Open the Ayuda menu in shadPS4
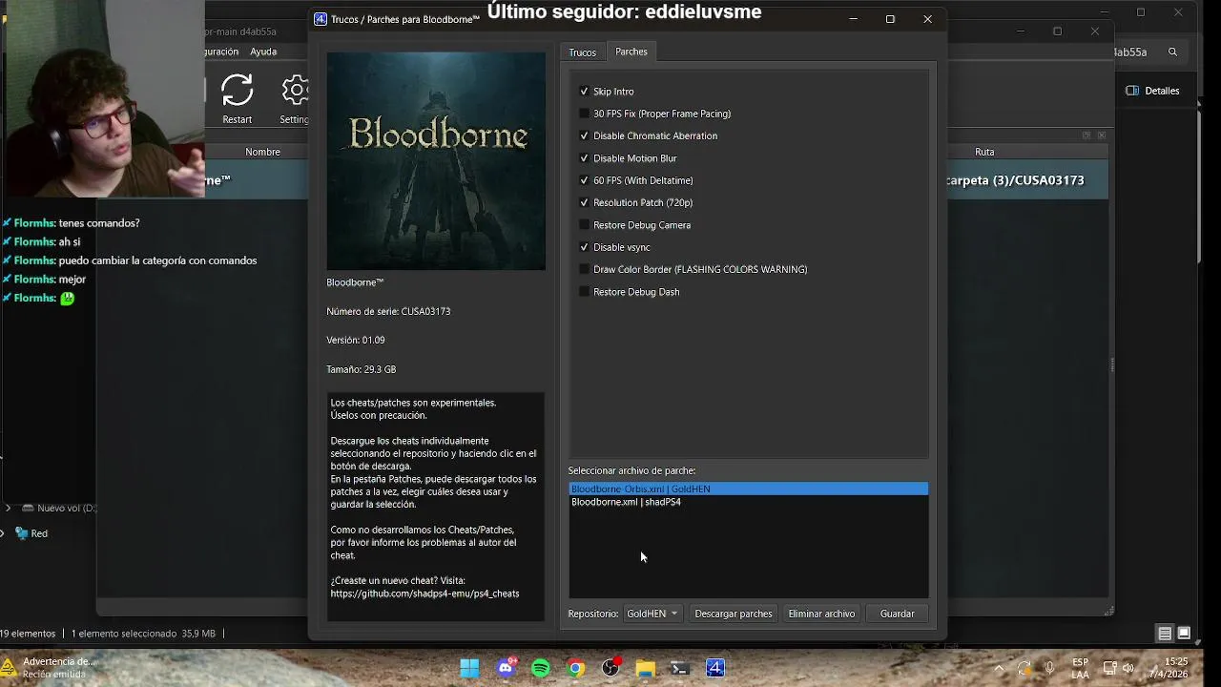 tap(263, 52)
